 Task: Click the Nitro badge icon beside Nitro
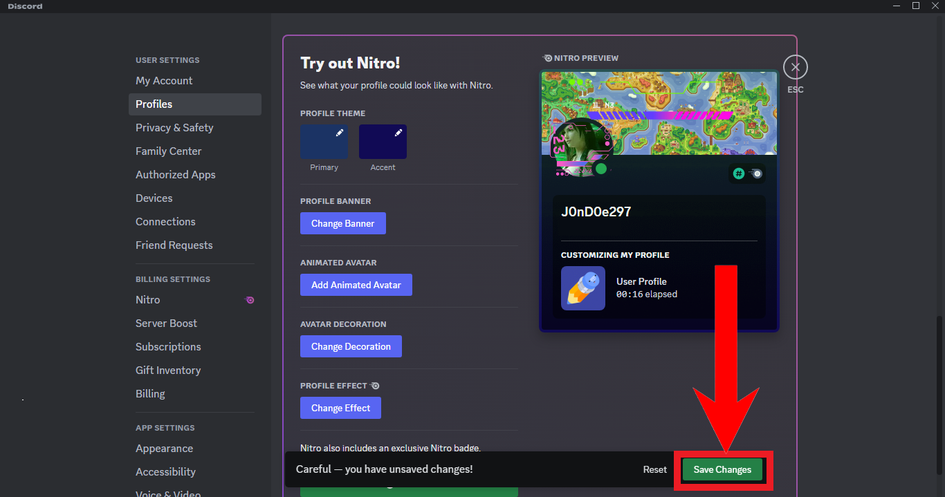pos(250,300)
